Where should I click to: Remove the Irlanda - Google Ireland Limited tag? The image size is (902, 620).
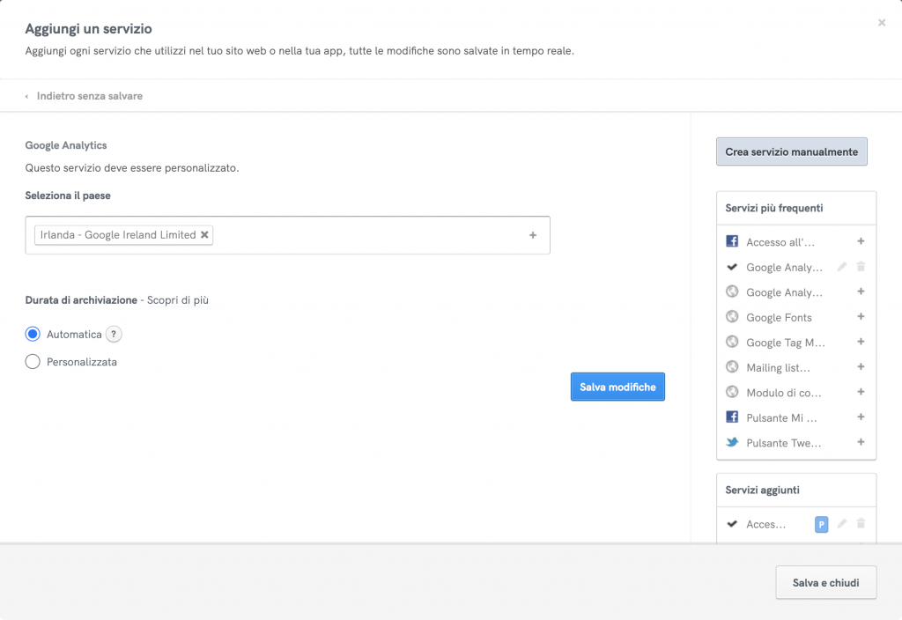[204, 235]
